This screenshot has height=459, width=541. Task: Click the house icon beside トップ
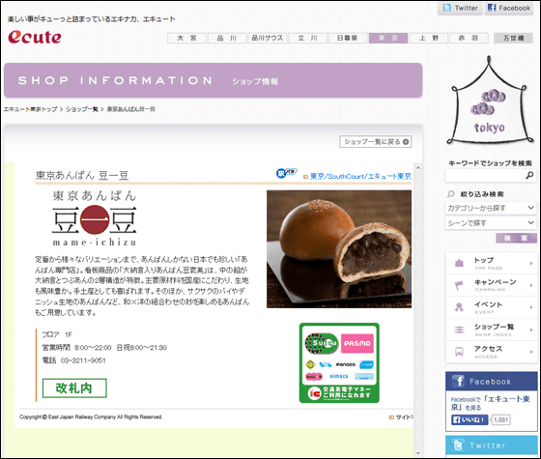459,263
